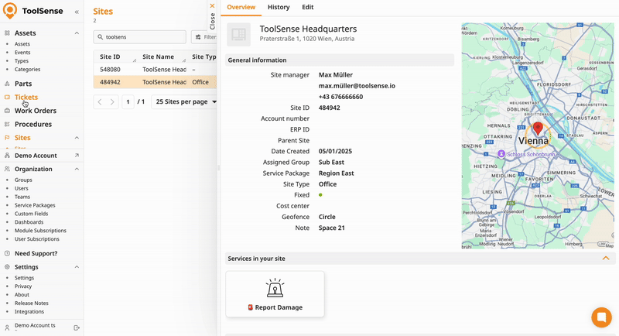Open the orange chat support bubble
619x336 pixels.
click(x=601, y=317)
